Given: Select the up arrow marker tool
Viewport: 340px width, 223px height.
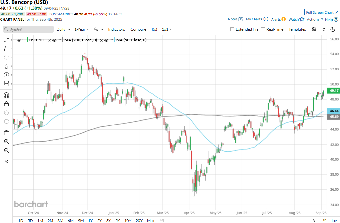Looking at the screenshot, I should (x=6, y=67).
